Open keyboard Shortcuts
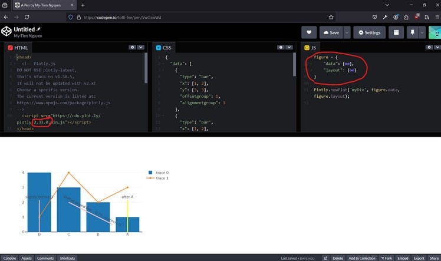This screenshot has height=261, width=441. coord(67,258)
